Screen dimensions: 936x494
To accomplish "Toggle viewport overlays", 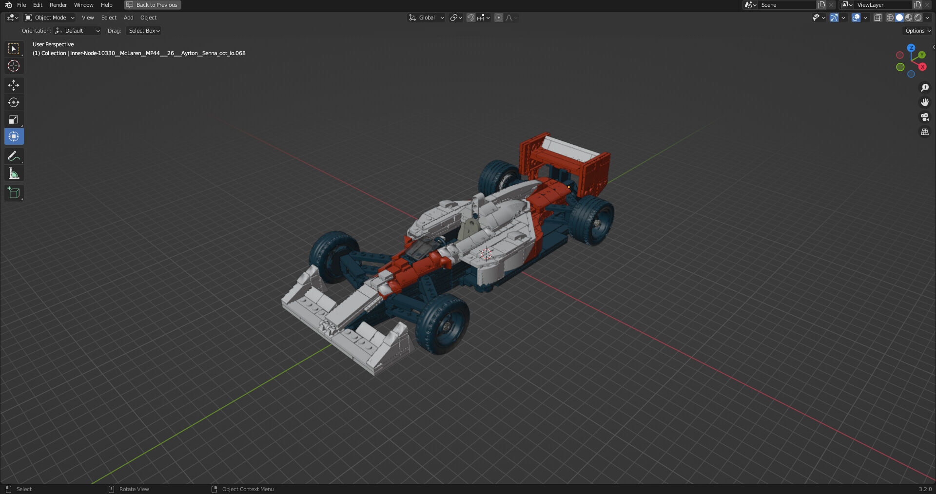I will (x=856, y=18).
